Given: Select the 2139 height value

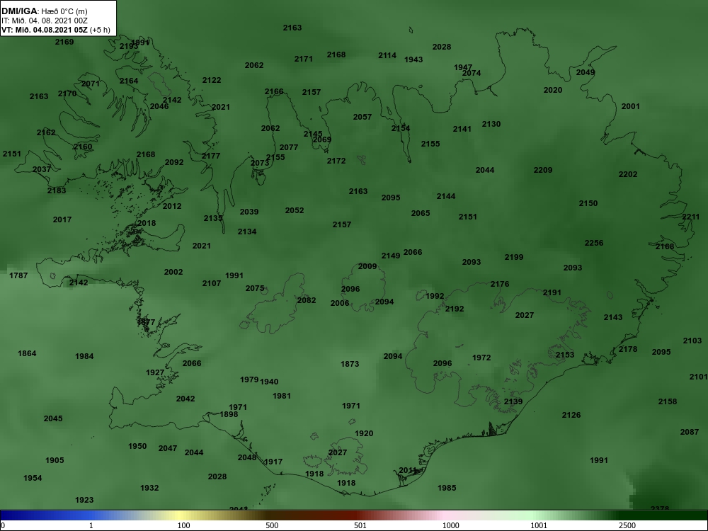Looking at the screenshot, I should 513,402.
